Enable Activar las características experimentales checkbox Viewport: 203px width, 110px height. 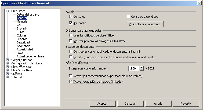click(71, 76)
